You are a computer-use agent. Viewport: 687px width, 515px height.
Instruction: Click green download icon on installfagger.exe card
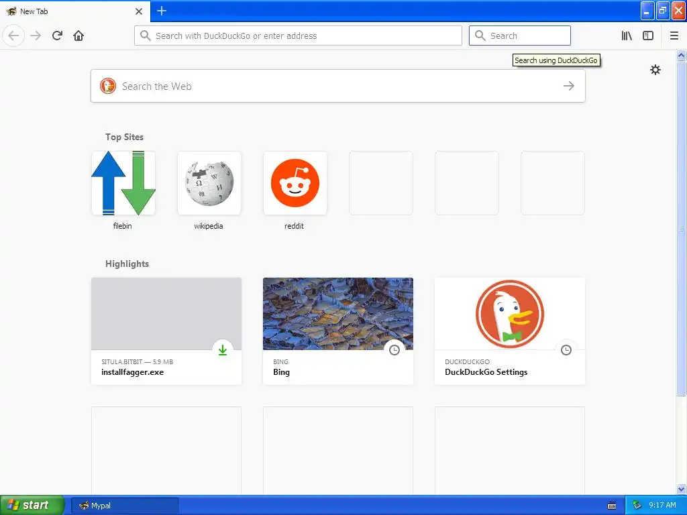pyautogui.click(x=223, y=350)
